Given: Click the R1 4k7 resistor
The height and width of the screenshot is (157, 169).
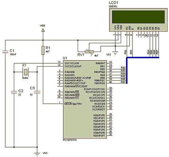Looking at the screenshot, I should pos(43,50).
